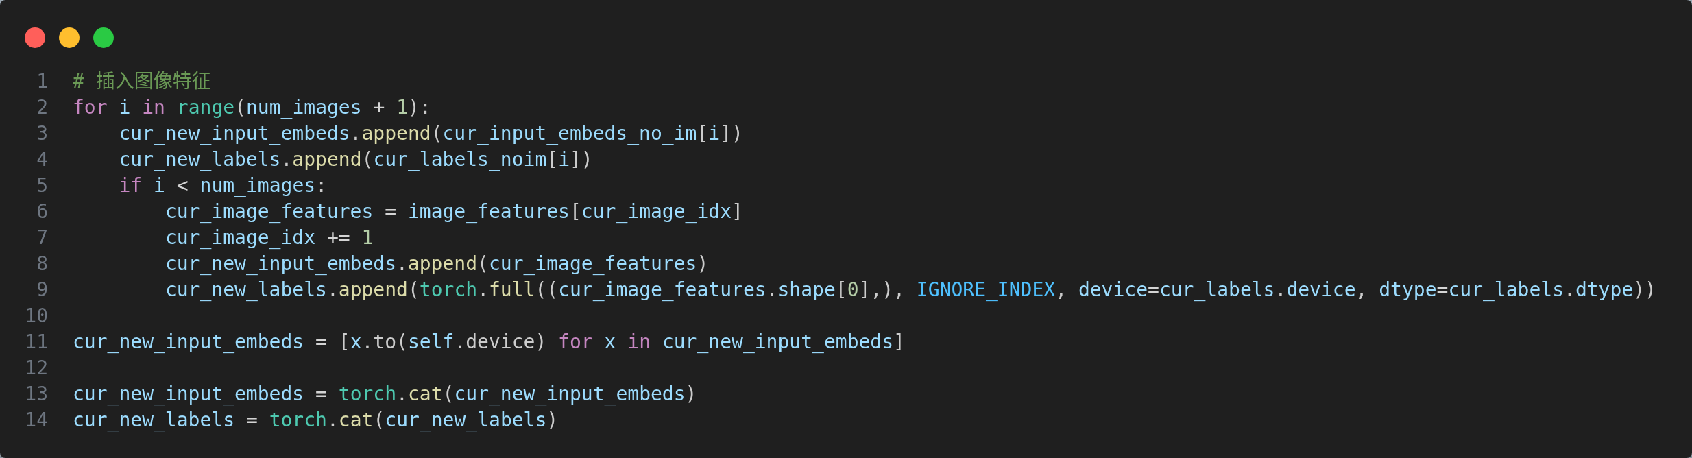1692x458 pixels.
Task: Click dtype=cur_labels.dtype argument
Action: 1506,290
